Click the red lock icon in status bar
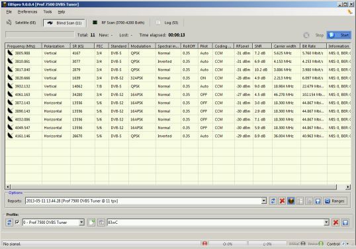The image size is (356, 249). coord(204,244)
